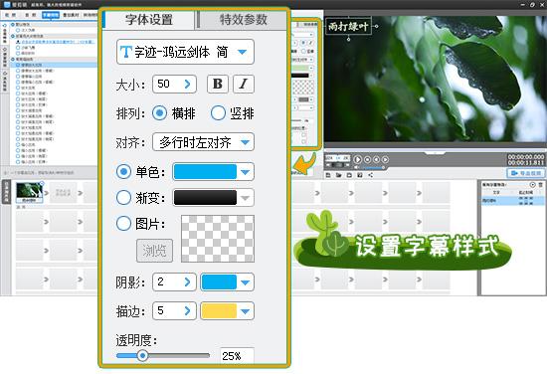This screenshot has height=374, width=547.
Task: Select the 雨打绿叶 subtitle box in preview
Action: [348, 27]
